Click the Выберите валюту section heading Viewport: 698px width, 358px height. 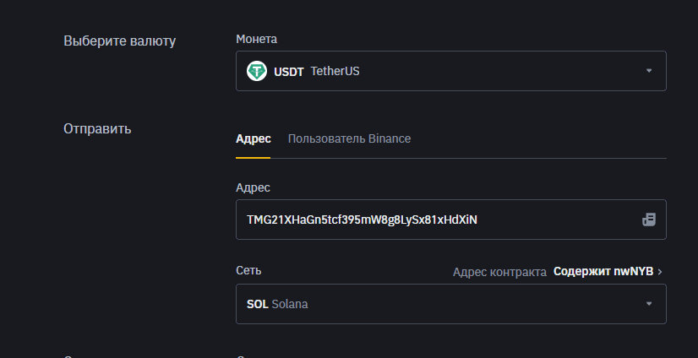pyautogui.click(x=120, y=41)
